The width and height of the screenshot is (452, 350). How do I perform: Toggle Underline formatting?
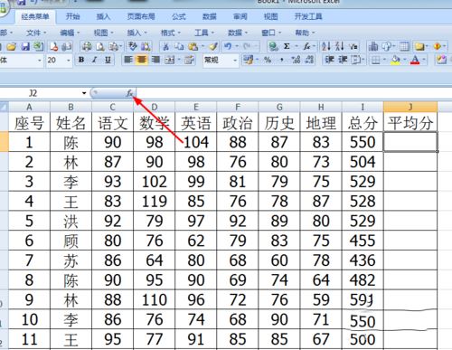(108, 60)
